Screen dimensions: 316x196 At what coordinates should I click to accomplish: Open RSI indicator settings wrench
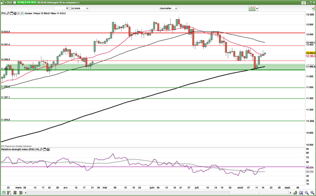coord(41,150)
